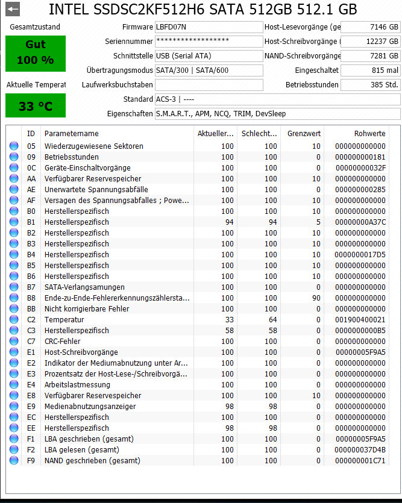
Task: Click the ID column header
Action: [31, 134]
